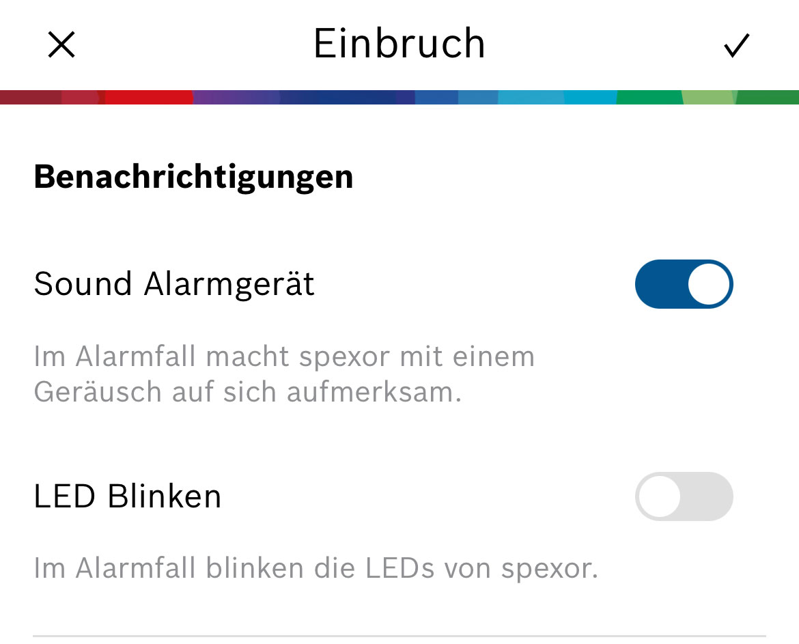Disable the Sound Alarmgerät toggle
The image size is (799, 644).
[684, 284]
